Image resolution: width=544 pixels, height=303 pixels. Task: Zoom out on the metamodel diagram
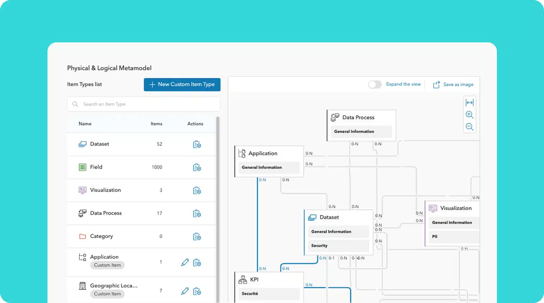[470, 127]
